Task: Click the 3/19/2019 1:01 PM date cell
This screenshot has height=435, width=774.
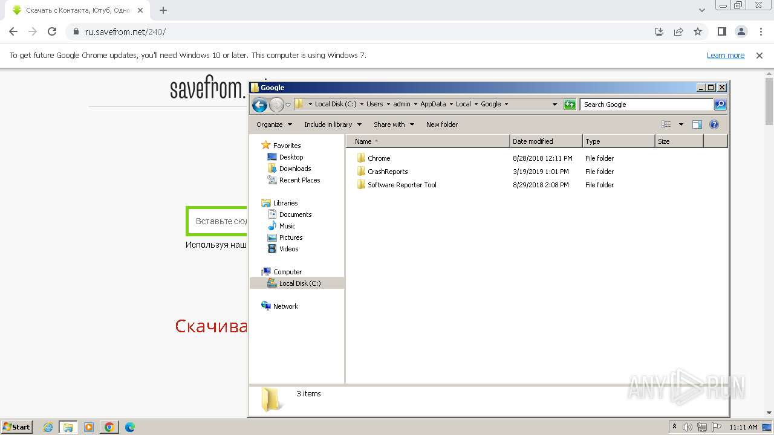Action: [x=541, y=172]
